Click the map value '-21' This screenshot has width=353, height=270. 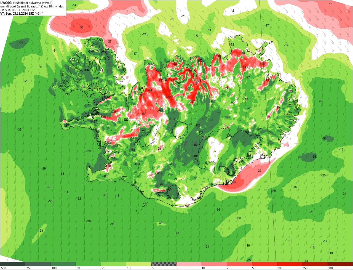click(144, 34)
